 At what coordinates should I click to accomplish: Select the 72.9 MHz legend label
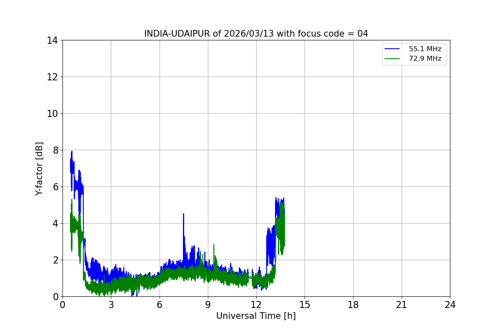click(x=425, y=59)
